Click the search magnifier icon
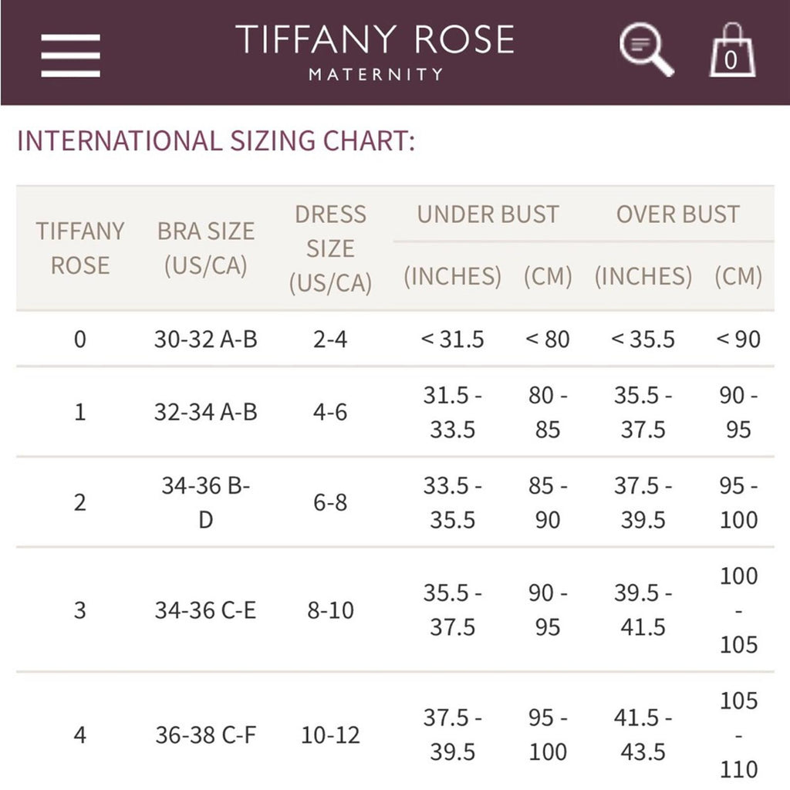This screenshot has height=790, width=790. (x=647, y=49)
